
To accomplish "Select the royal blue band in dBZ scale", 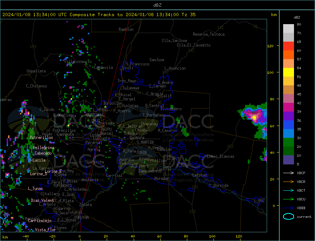I will tap(288, 125).
